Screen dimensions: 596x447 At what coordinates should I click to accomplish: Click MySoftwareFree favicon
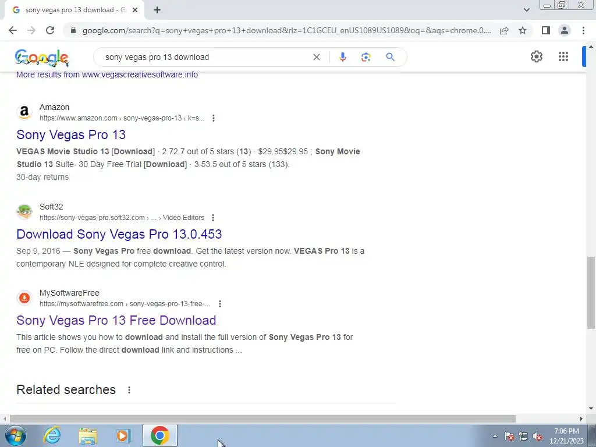[x=24, y=297]
